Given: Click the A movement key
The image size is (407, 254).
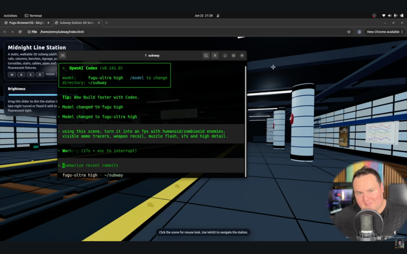Looking at the screenshot, I should (x=21, y=75).
